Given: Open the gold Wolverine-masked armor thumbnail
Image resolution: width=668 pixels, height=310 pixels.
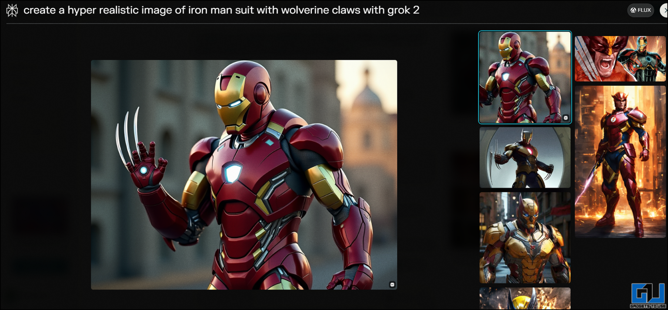Looking at the screenshot, I should coord(525,238).
